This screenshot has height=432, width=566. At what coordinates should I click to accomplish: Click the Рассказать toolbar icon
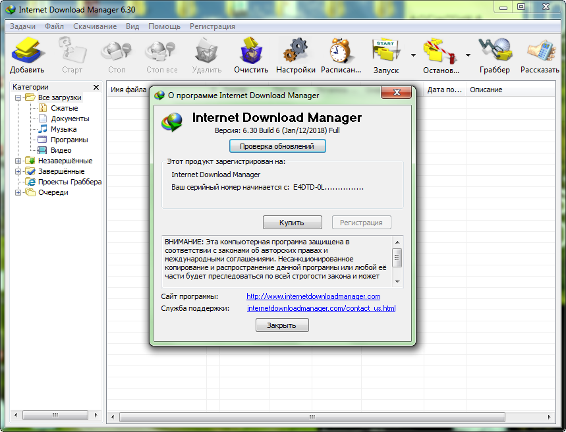pos(540,51)
